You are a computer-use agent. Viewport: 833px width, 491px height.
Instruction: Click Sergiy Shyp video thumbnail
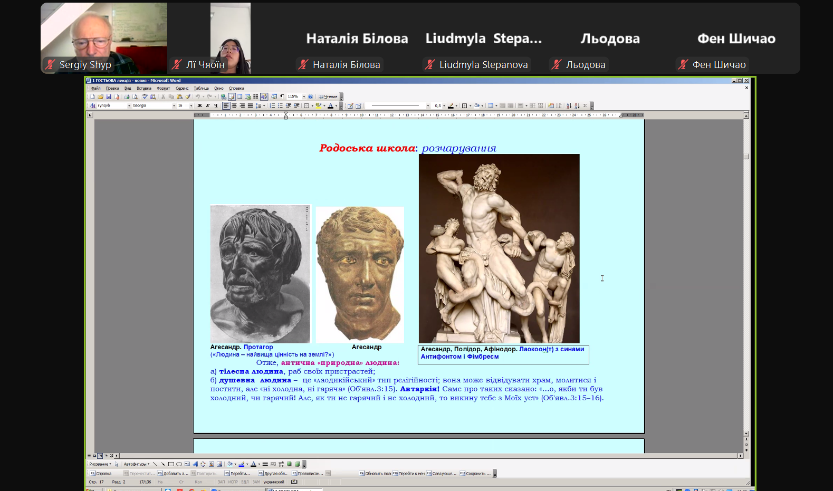click(104, 38)
